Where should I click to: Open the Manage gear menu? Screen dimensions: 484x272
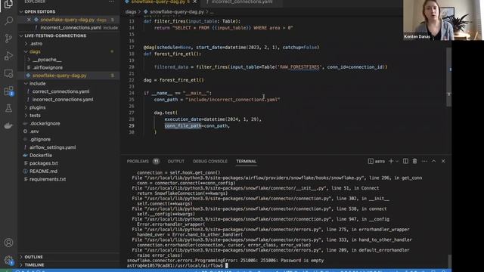[x=8, y=260]
